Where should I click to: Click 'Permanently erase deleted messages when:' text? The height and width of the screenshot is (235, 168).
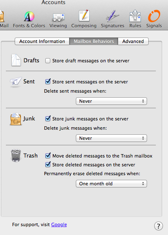click(92, 174)
